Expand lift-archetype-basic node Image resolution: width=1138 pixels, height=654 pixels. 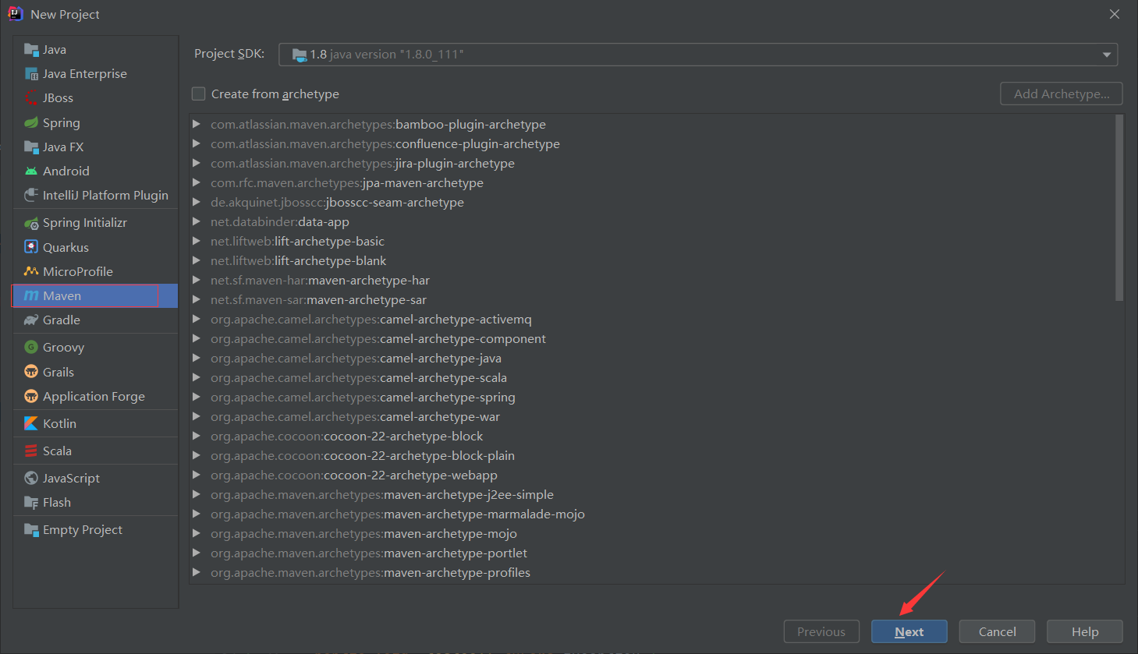pyautogui.click(x=197, y=241)
